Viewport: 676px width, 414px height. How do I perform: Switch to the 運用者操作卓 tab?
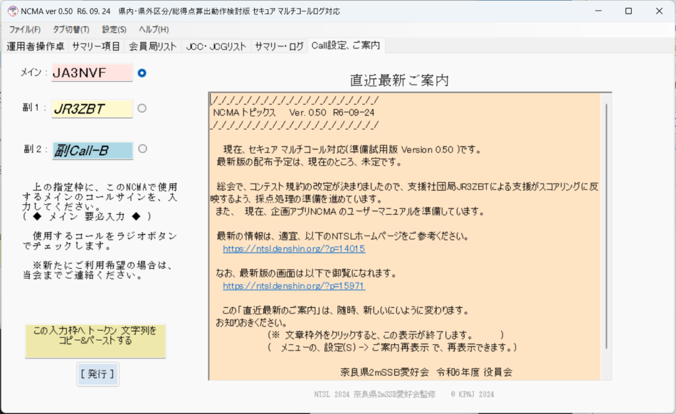(36, 46)
